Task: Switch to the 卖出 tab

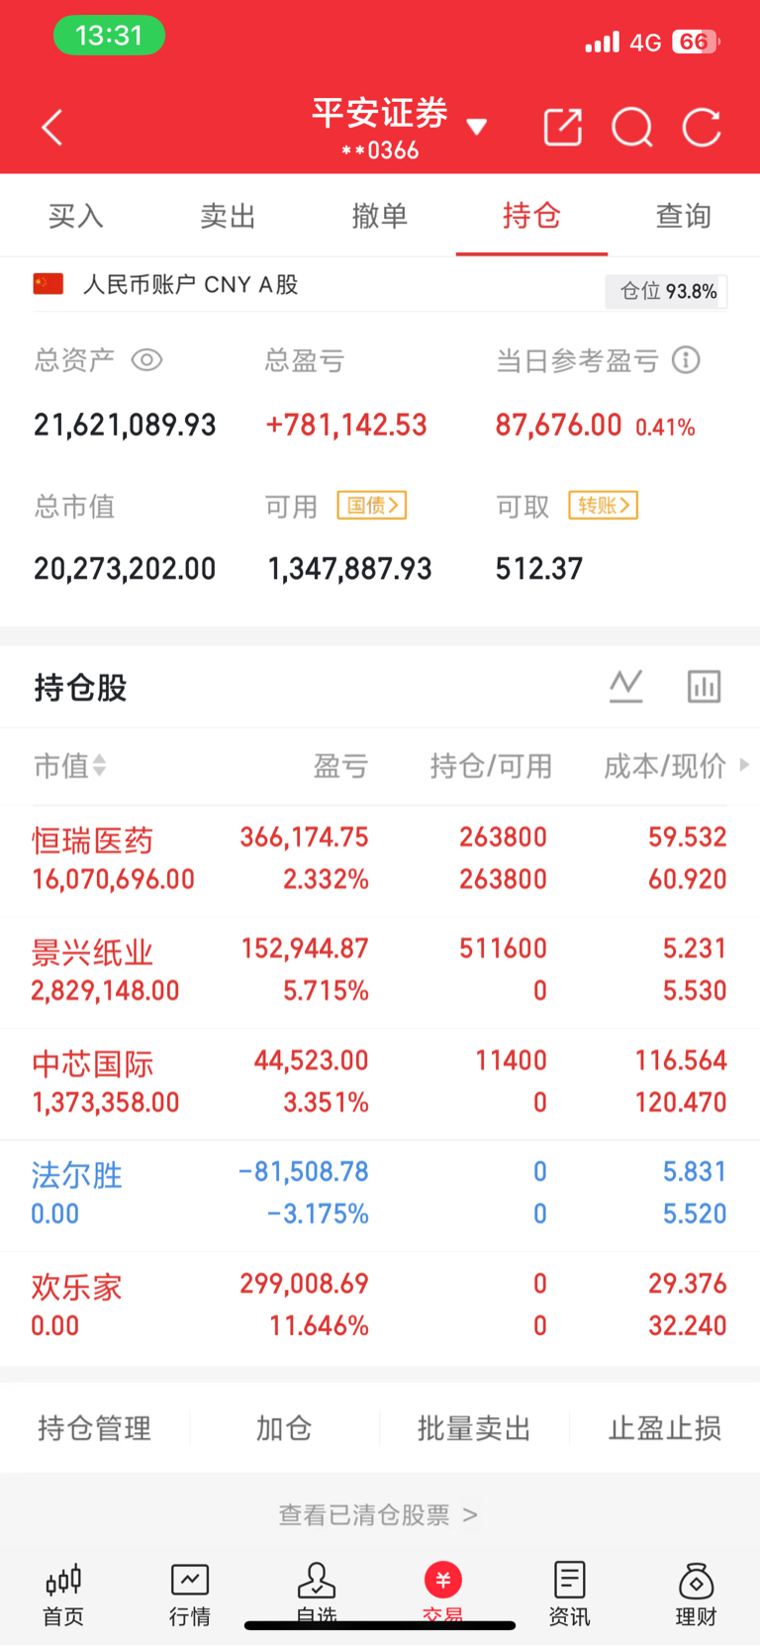Action: coord(228,216)
